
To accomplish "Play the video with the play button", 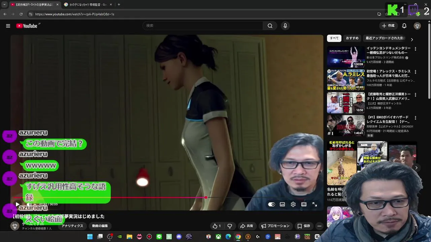I will point(18,204).
